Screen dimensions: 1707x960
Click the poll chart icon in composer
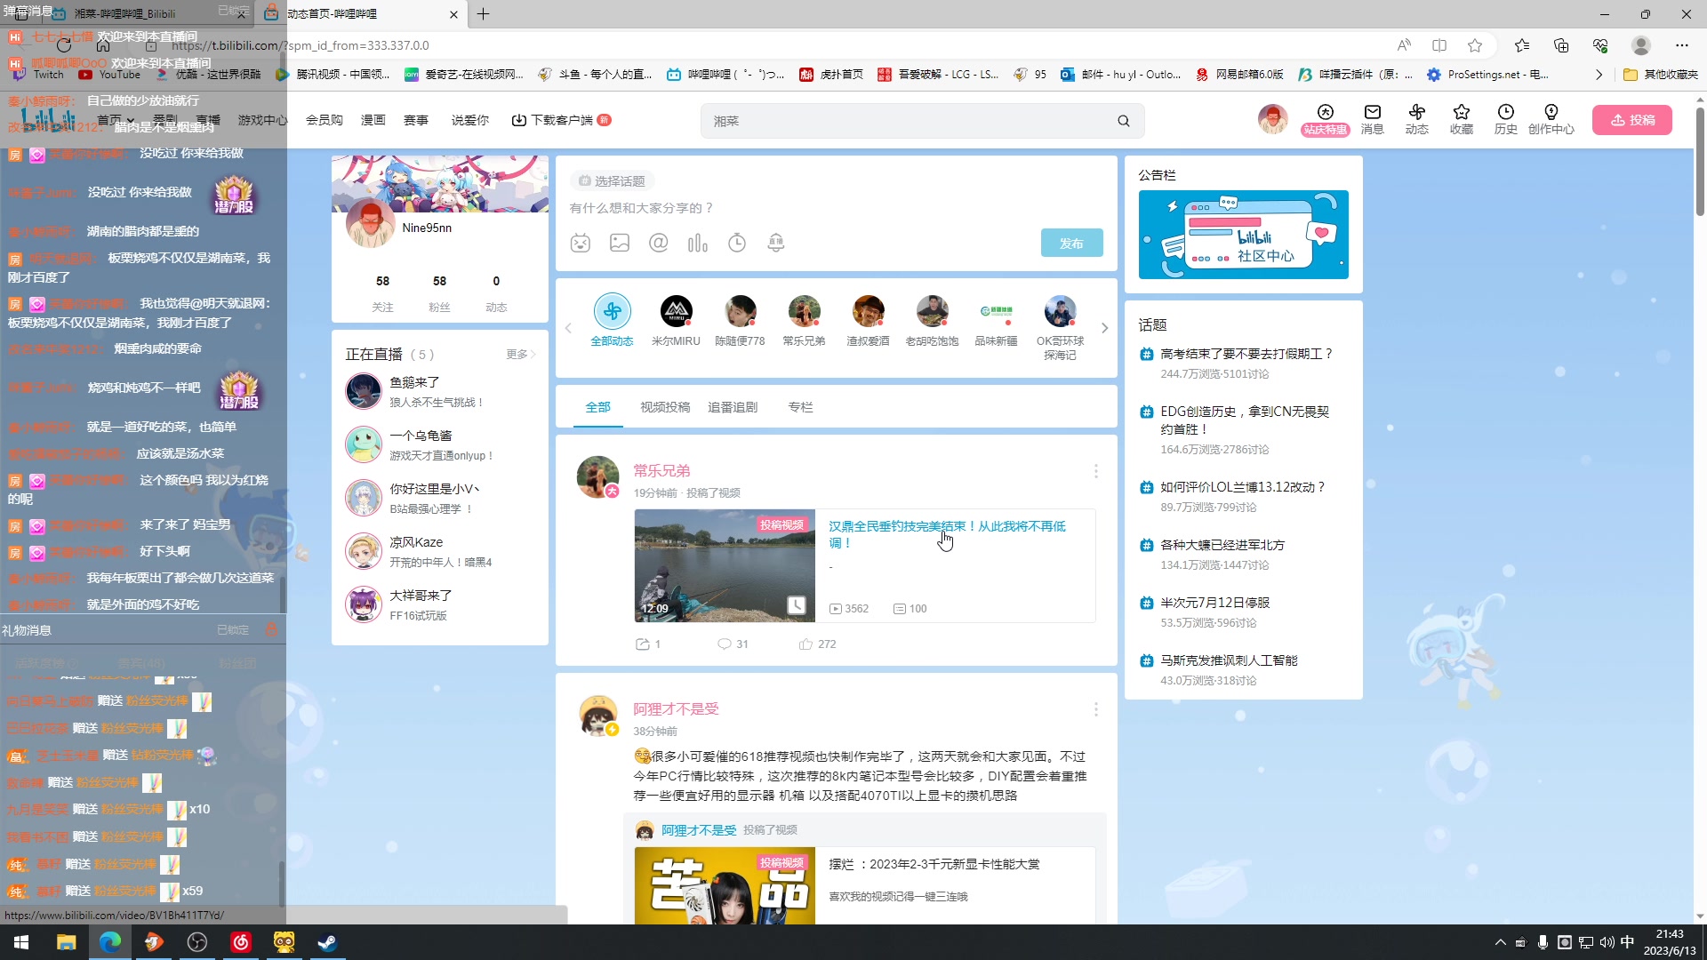pos(698,244)
